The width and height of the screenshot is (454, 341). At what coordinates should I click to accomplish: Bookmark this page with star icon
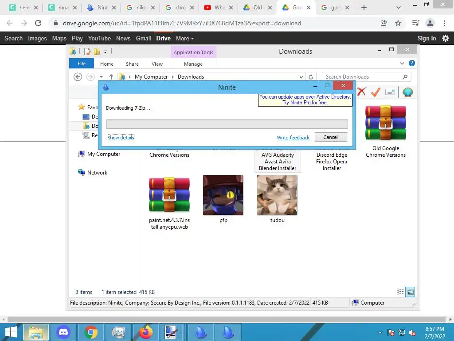(398, 23)
